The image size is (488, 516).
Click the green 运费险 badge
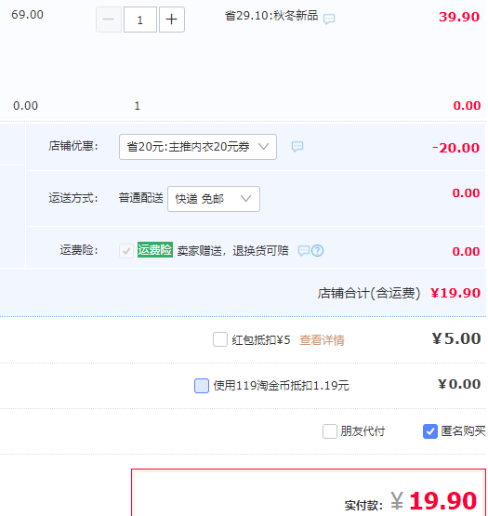[x=155, y=250]
